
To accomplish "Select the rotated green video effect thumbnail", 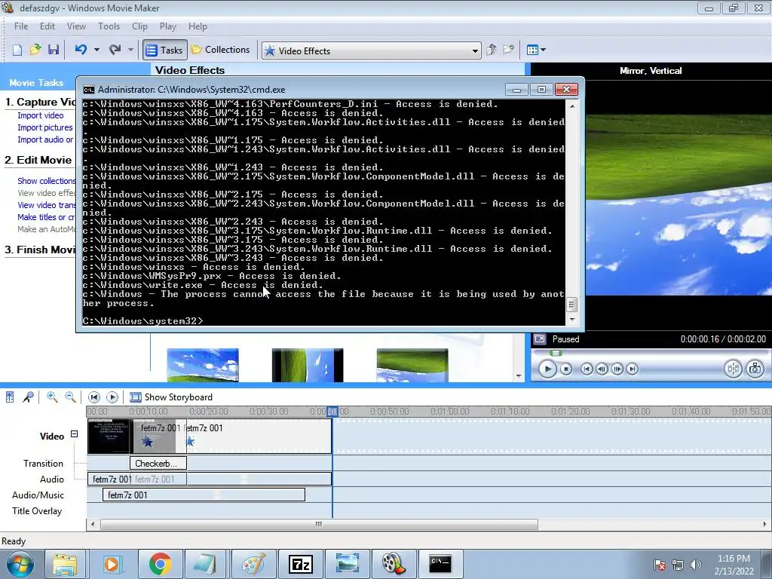I will (308, 365).
